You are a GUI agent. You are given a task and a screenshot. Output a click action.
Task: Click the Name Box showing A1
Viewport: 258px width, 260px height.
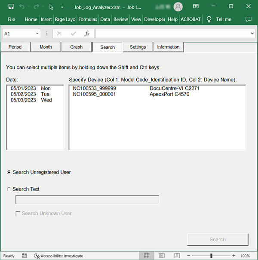19,34
